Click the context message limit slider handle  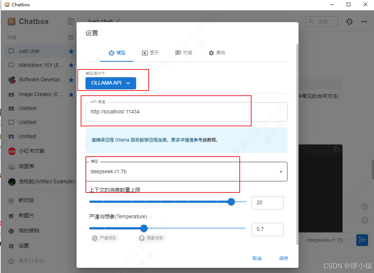click(231, 202)
